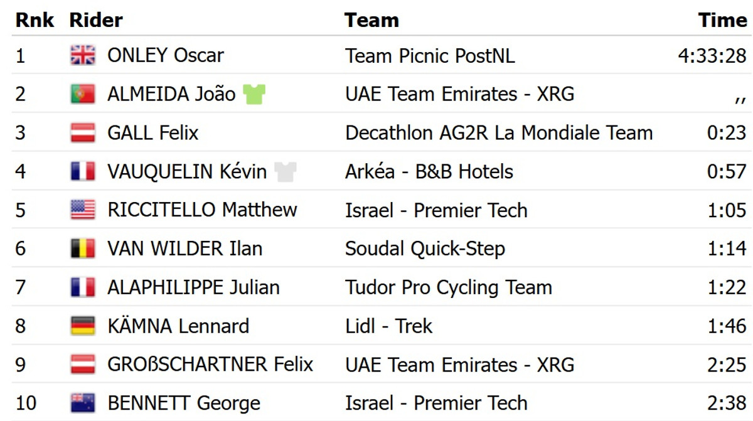The height and width of the screenshot is (421, 753).
Task: Click the Portuguese flag beside Almeida
Action: [x=82, y=94]
